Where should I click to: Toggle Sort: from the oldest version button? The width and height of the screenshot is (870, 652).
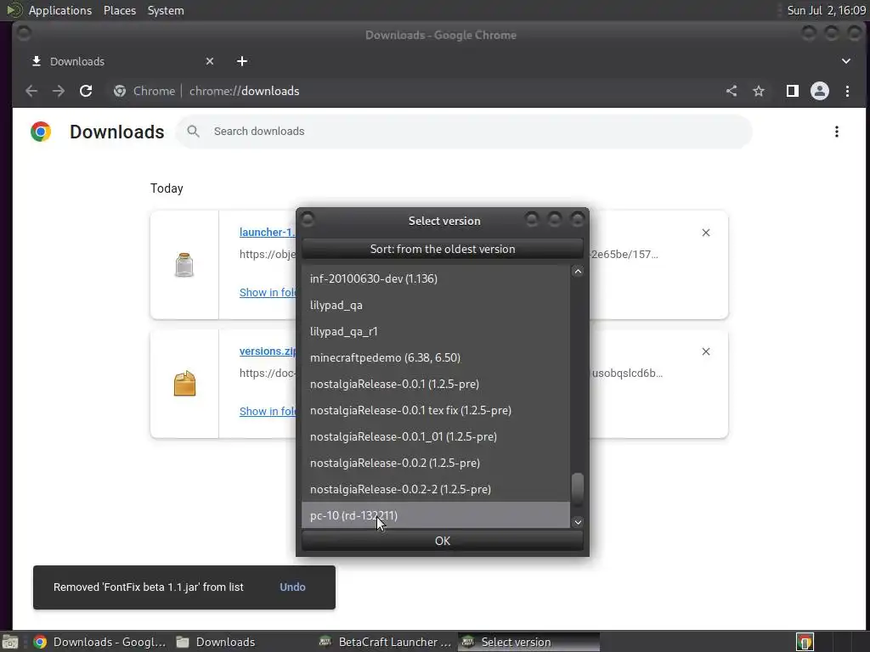coord(442,249)
